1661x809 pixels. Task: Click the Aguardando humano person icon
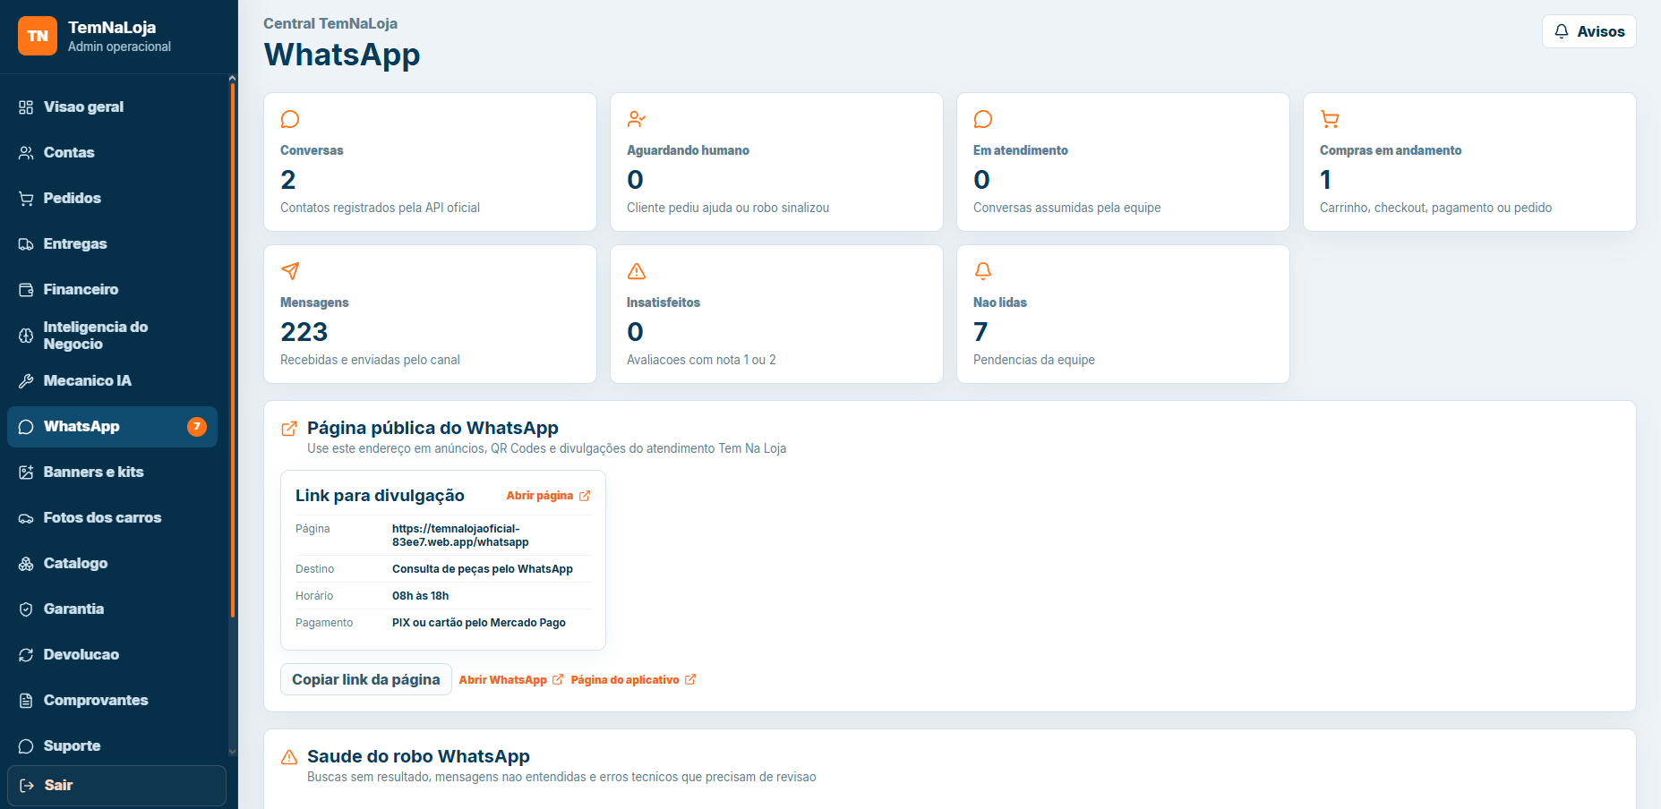[x=637, y=119]
